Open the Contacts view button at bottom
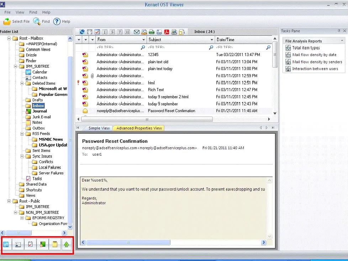Screen dimensions: 348x261 click(18, 244)
